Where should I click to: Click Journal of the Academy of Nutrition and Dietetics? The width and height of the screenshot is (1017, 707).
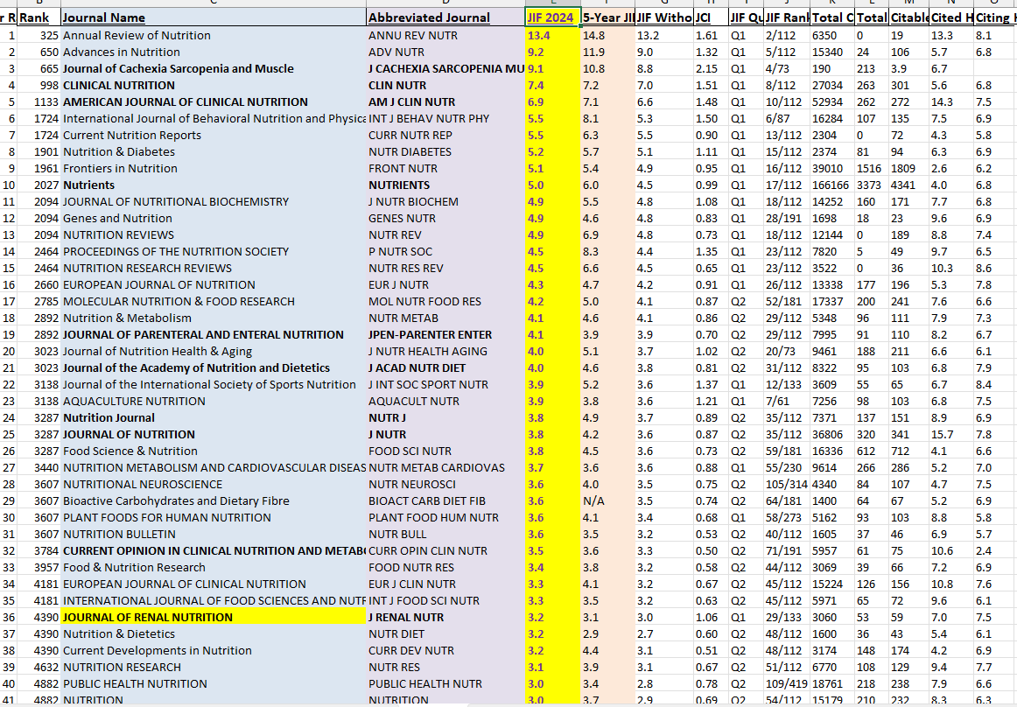pos(214,367)
